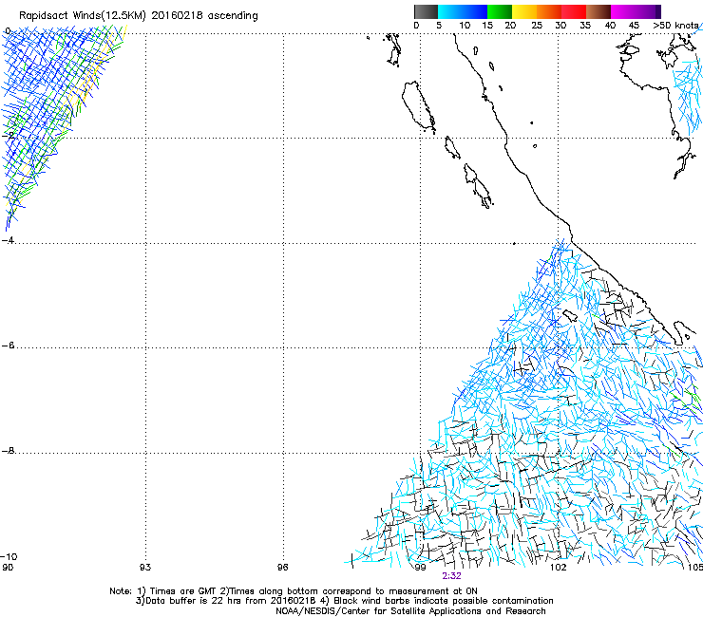The height and width of the screenshot is (617, 703).
Task: Click the '5' label under the color scale
Action: click(x=439, y=26)
